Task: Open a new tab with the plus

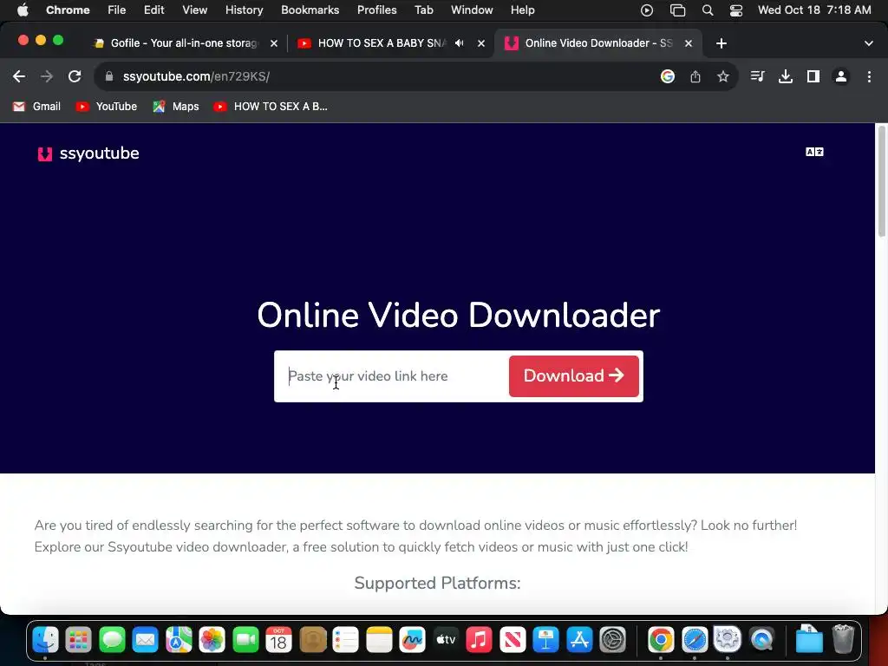Action: (721, 43)
